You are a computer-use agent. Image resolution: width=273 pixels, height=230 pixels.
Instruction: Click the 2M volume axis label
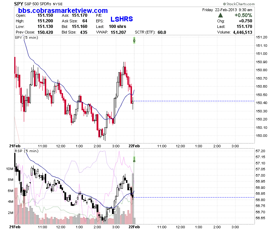tap(10, 213)
